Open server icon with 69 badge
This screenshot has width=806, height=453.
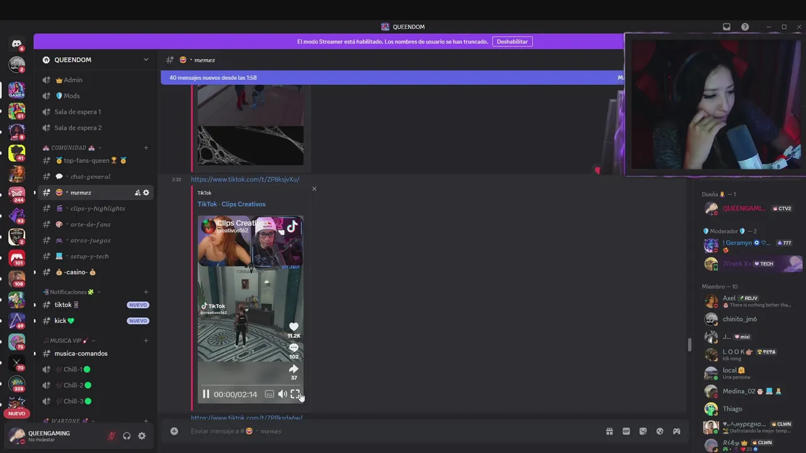16,321
